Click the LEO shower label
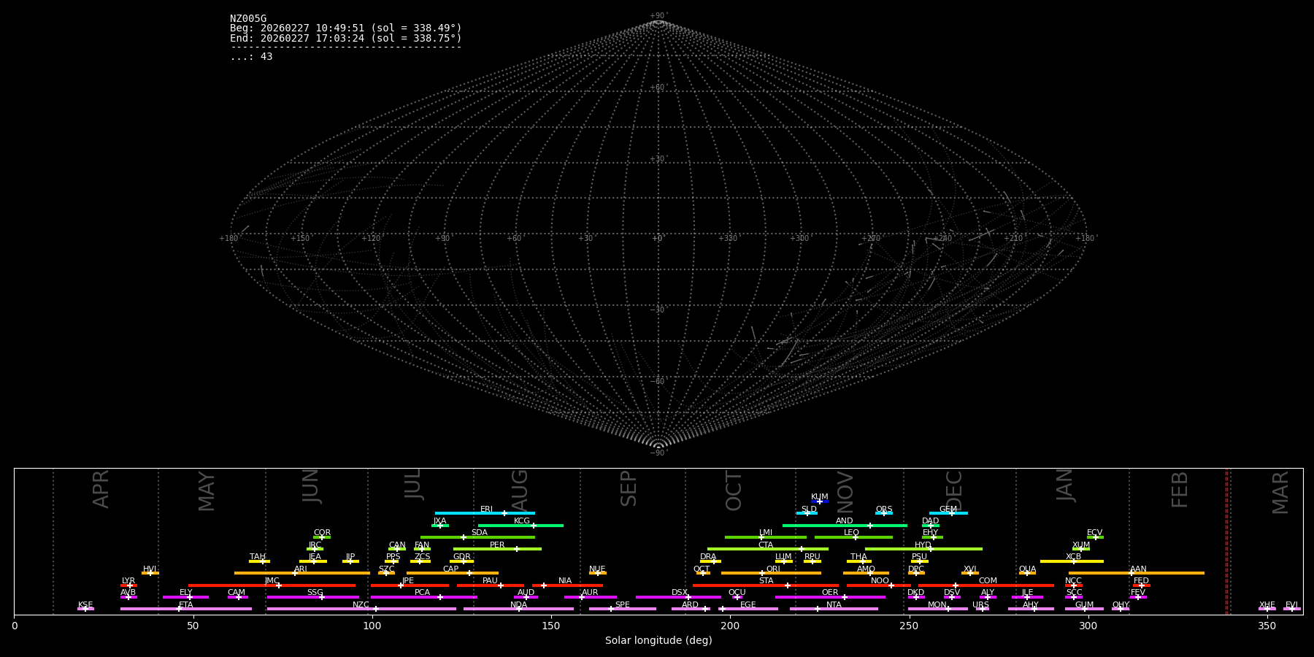 tap(852, 533)
